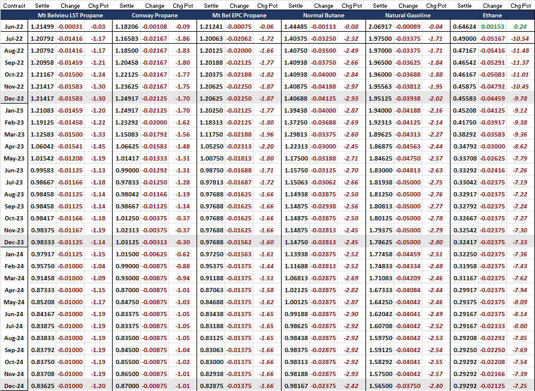Screen dimensions: 535x391
Task: Select Ethane Jul-22 settle 0.49000
Action: click(x=464, y=38)
